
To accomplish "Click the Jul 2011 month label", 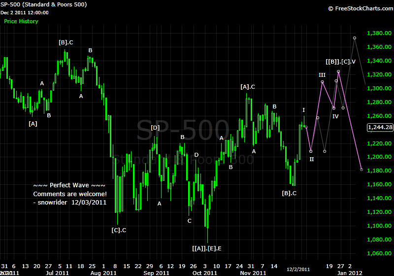I will point(57,273).
